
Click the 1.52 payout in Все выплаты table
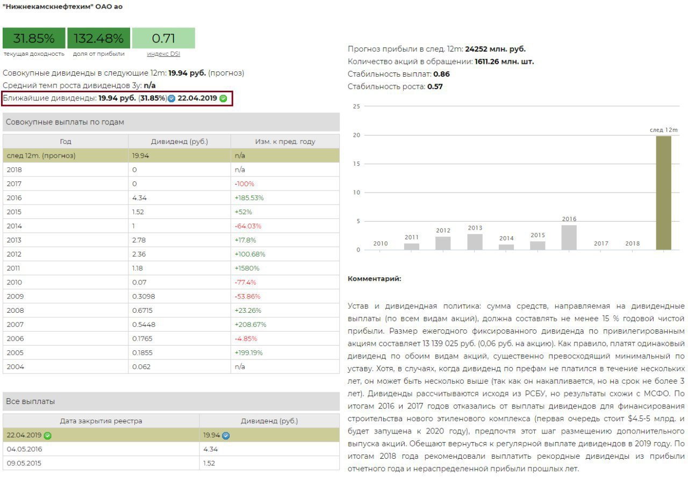click(x=210, y=463)
